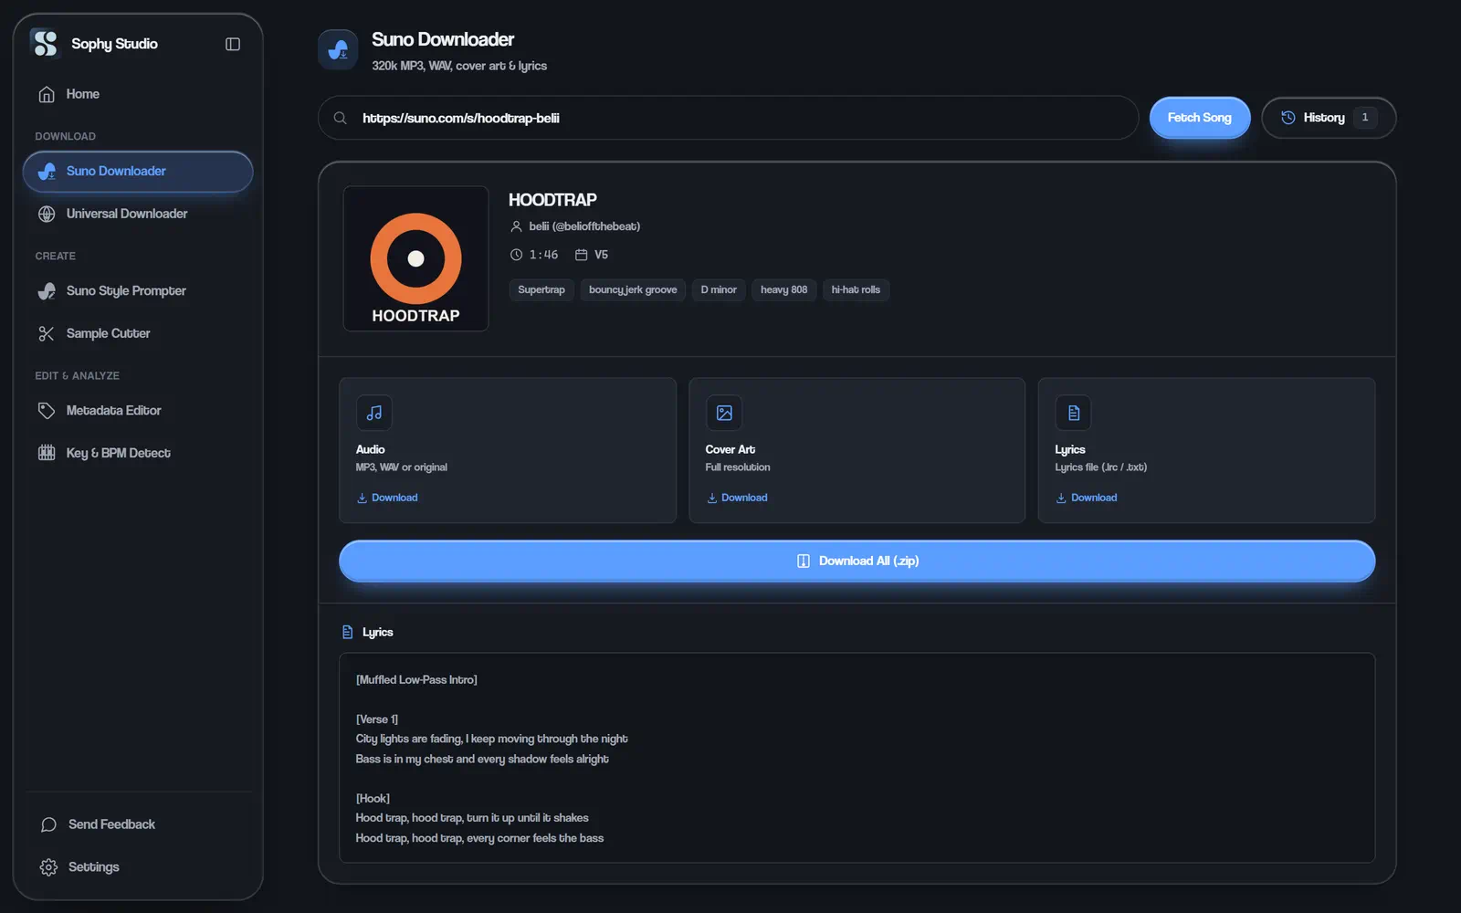Open Universal Downloader page

138,214
